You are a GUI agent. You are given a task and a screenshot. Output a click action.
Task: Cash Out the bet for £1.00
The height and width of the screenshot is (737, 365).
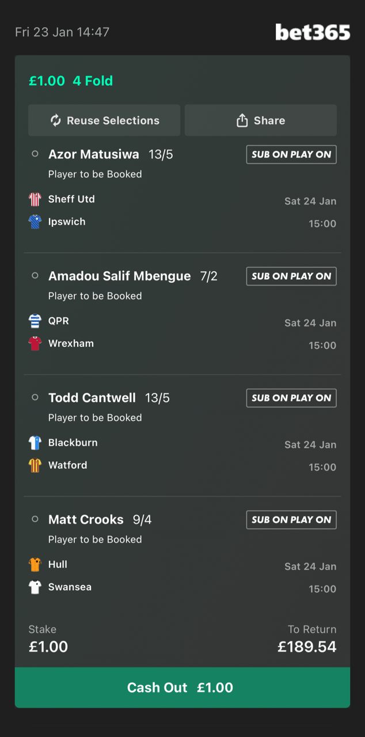[182, 687]
